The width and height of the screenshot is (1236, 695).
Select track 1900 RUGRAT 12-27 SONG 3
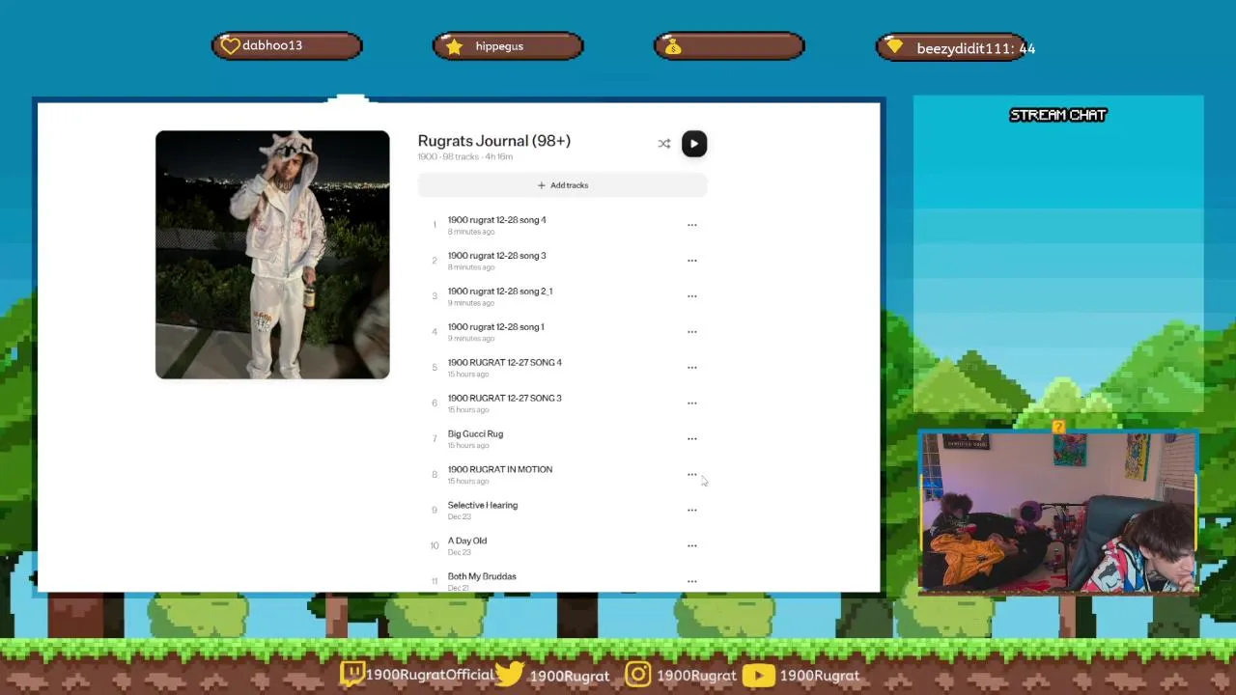pos(504,399)
